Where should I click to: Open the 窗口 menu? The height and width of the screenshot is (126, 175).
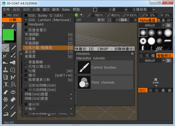(x=46, y=10)
